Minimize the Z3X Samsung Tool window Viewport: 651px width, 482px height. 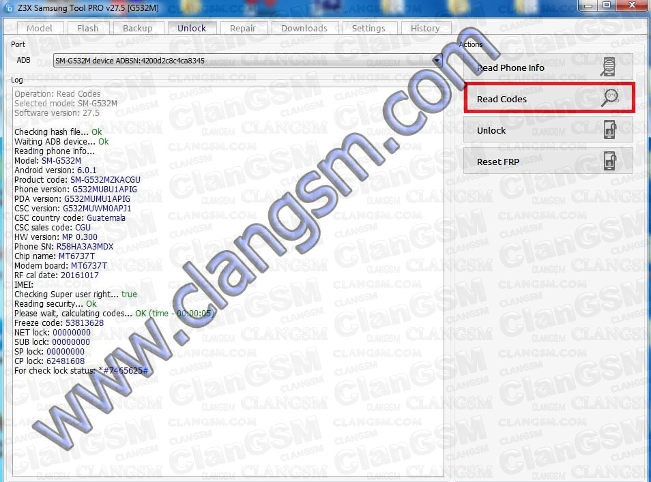coord(588,6)
